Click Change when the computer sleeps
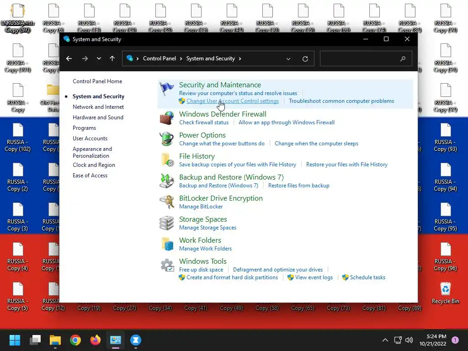The image size is (468, 351). (316, 143)
